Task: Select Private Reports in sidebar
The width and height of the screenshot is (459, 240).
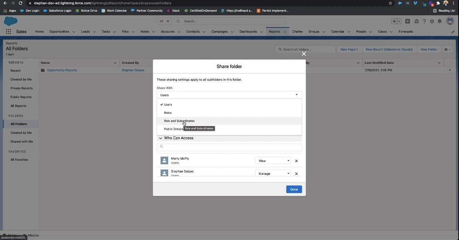Action: click(22, 88)
